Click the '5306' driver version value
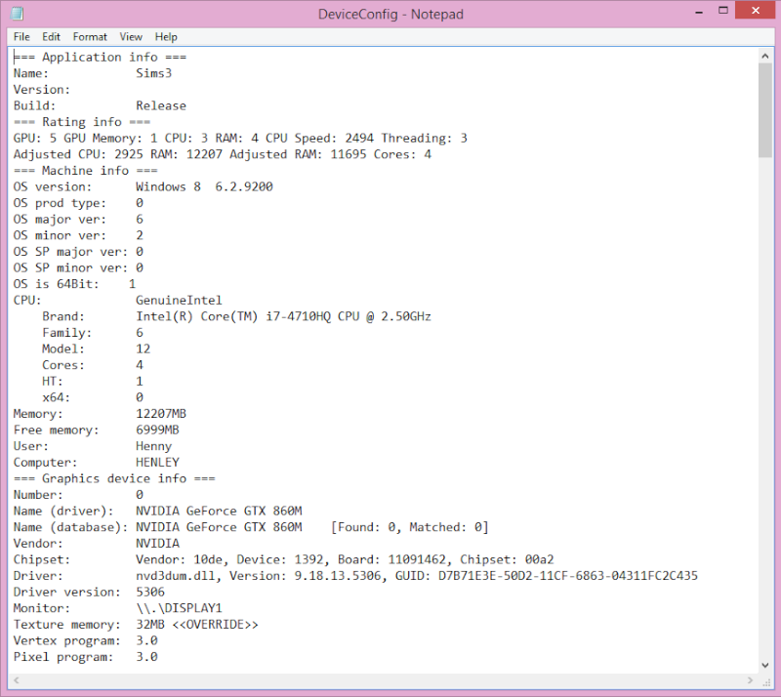The image size is (781, 697). pos(150,593)
